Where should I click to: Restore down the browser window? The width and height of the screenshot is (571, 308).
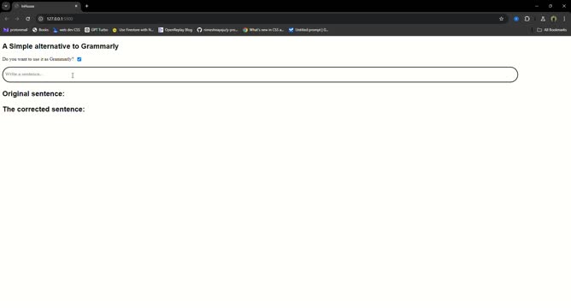[x=550, y=6]
